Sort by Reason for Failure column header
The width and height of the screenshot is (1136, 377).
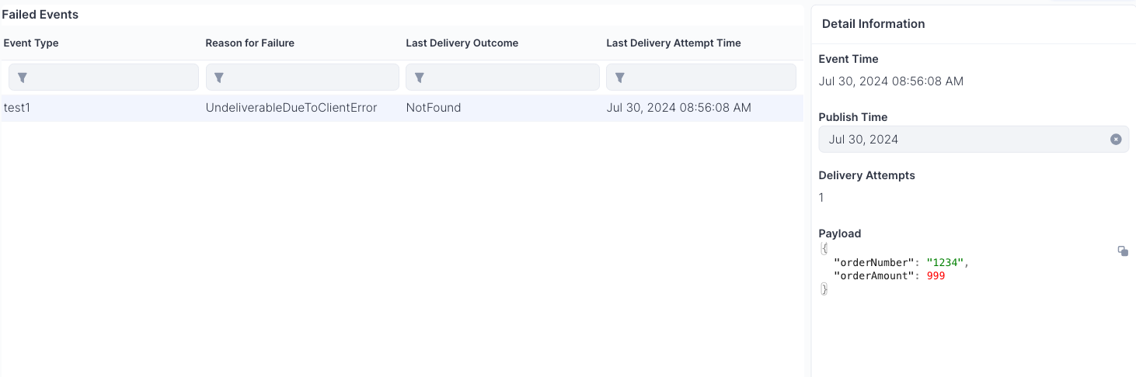(x=249, y=43)
